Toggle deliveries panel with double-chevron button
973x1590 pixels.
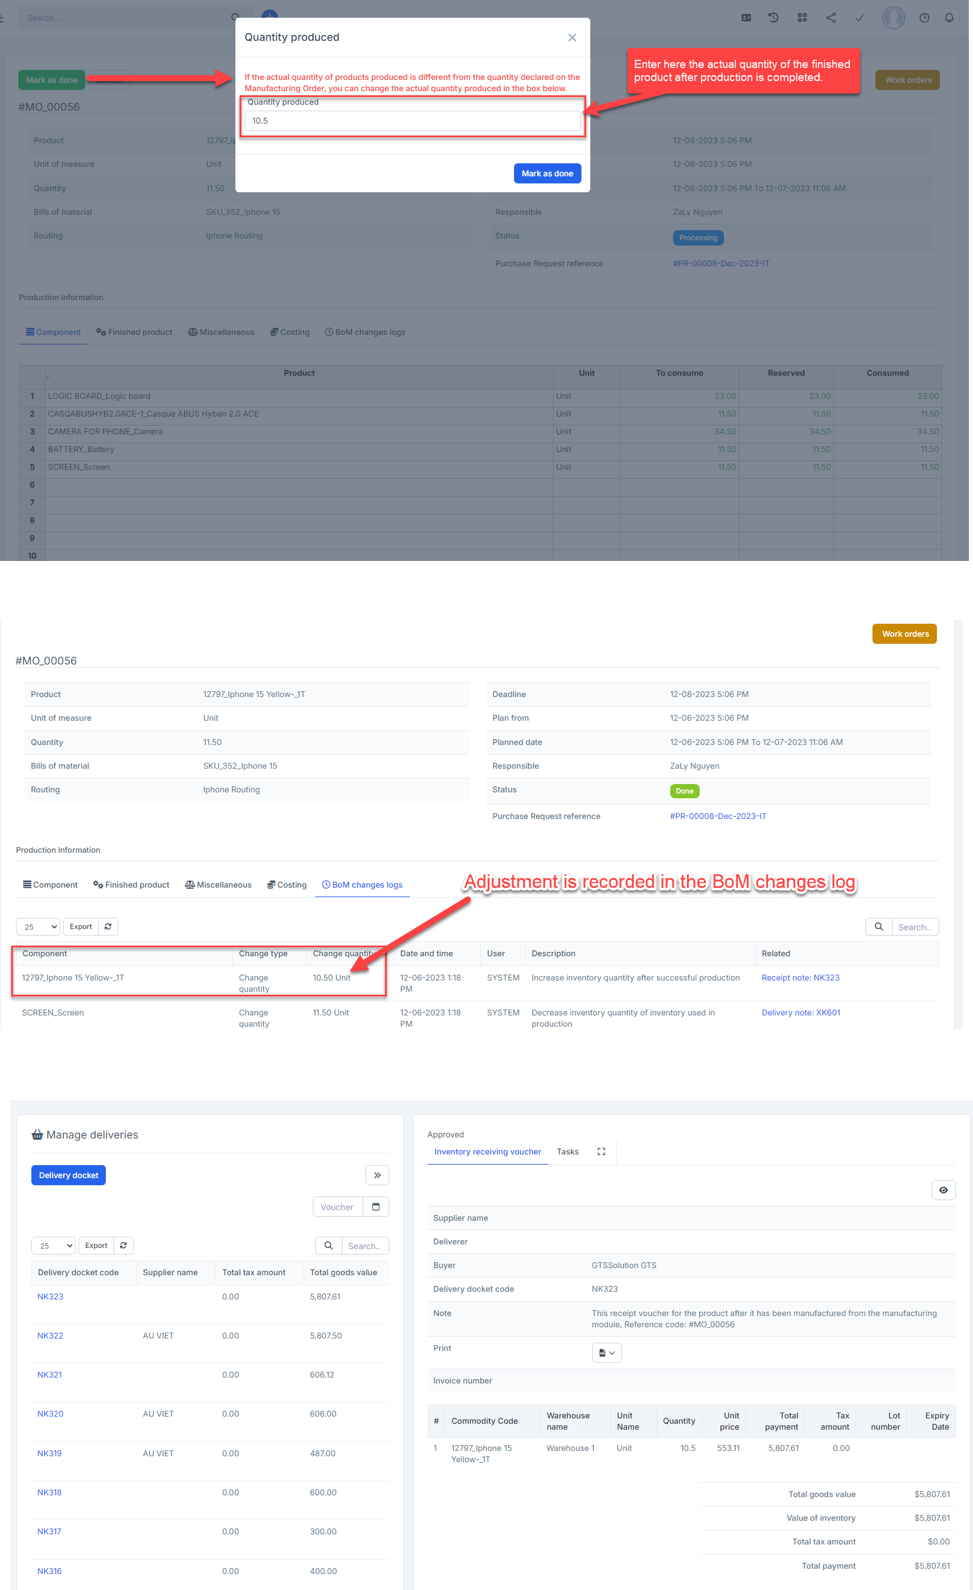coord(377,1175)
